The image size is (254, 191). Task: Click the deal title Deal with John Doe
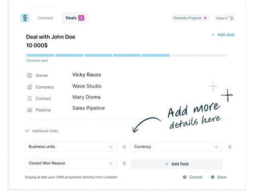51,37
